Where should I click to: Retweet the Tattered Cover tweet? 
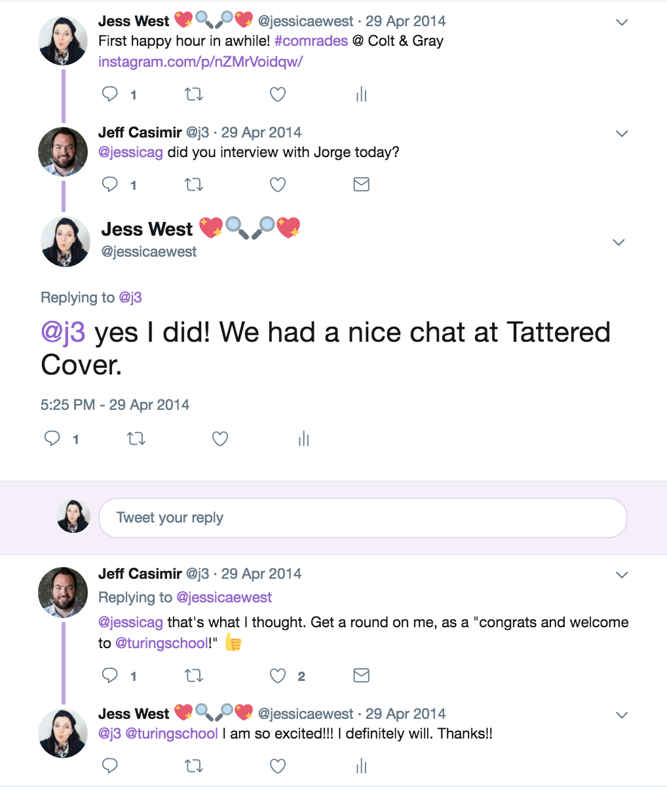136,439
